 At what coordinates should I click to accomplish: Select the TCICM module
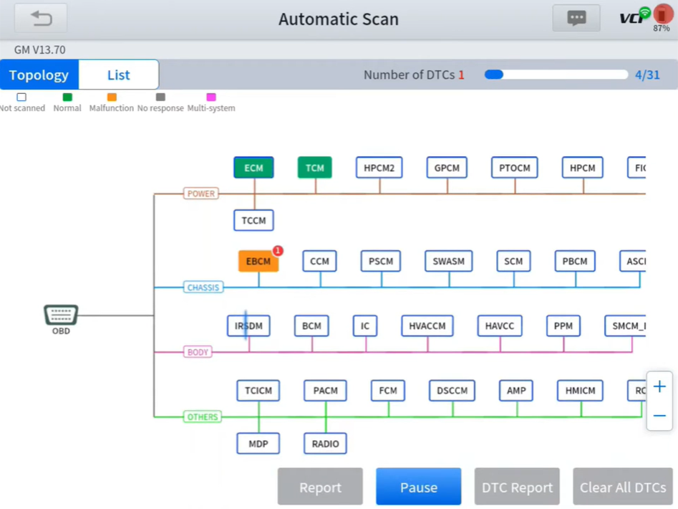point(258,391)
